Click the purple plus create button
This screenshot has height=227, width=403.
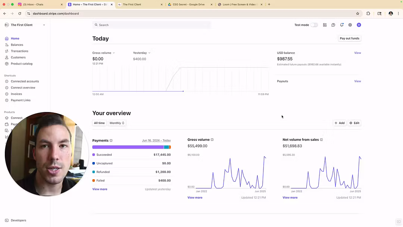[x=359, y=25]
